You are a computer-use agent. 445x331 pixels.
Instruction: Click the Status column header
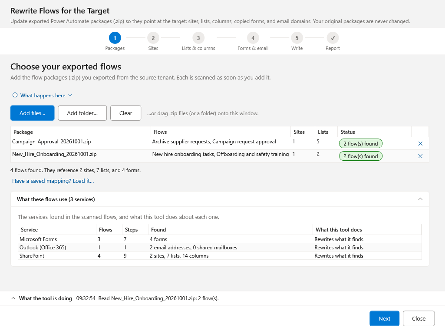point(374,132)
